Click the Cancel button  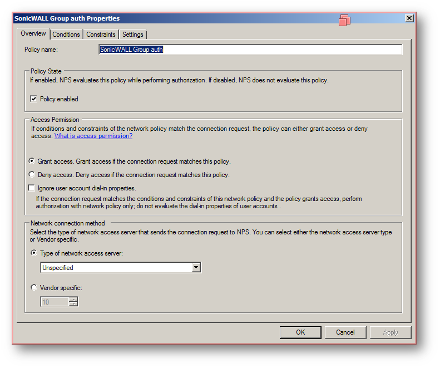pyautogui.click(x=345, y=332)
